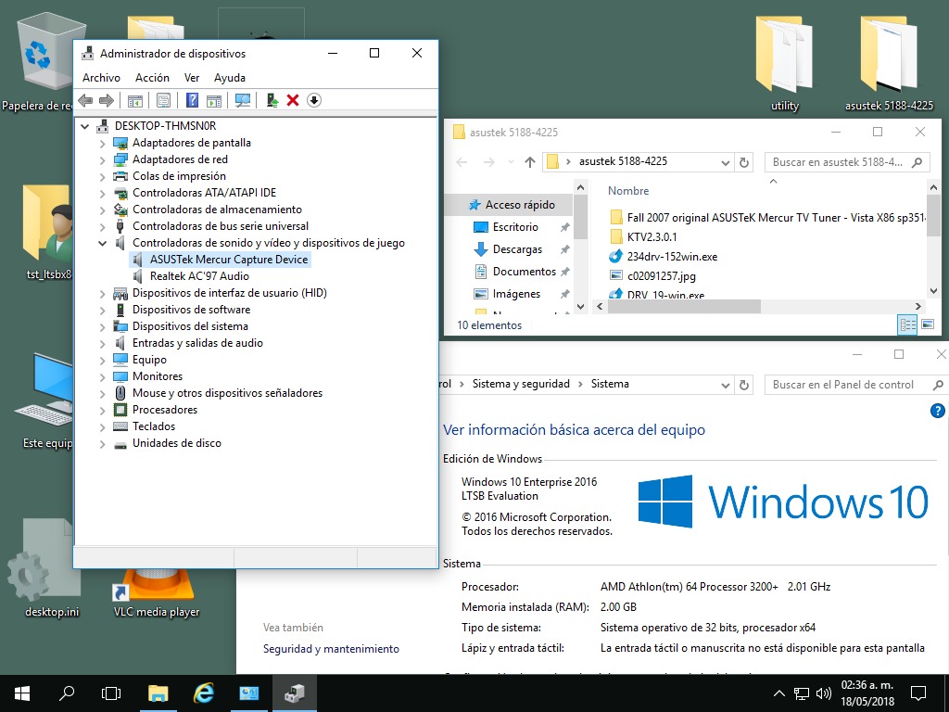Open the Ver menu
949x712 pixels.
192,78
